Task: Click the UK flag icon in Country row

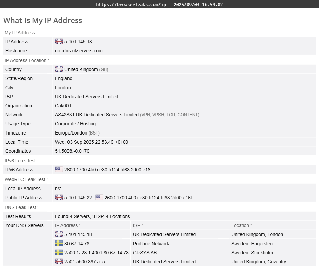Action: pos(59,69)
